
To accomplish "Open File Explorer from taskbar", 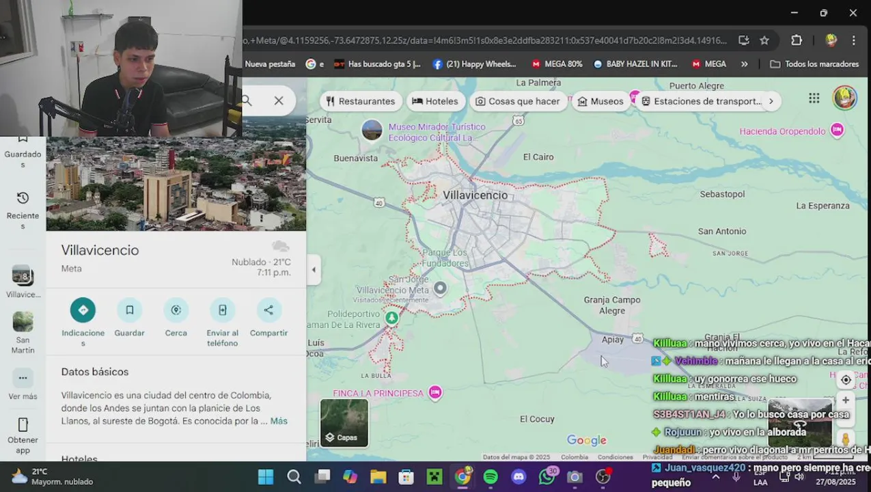I will 378,477.
